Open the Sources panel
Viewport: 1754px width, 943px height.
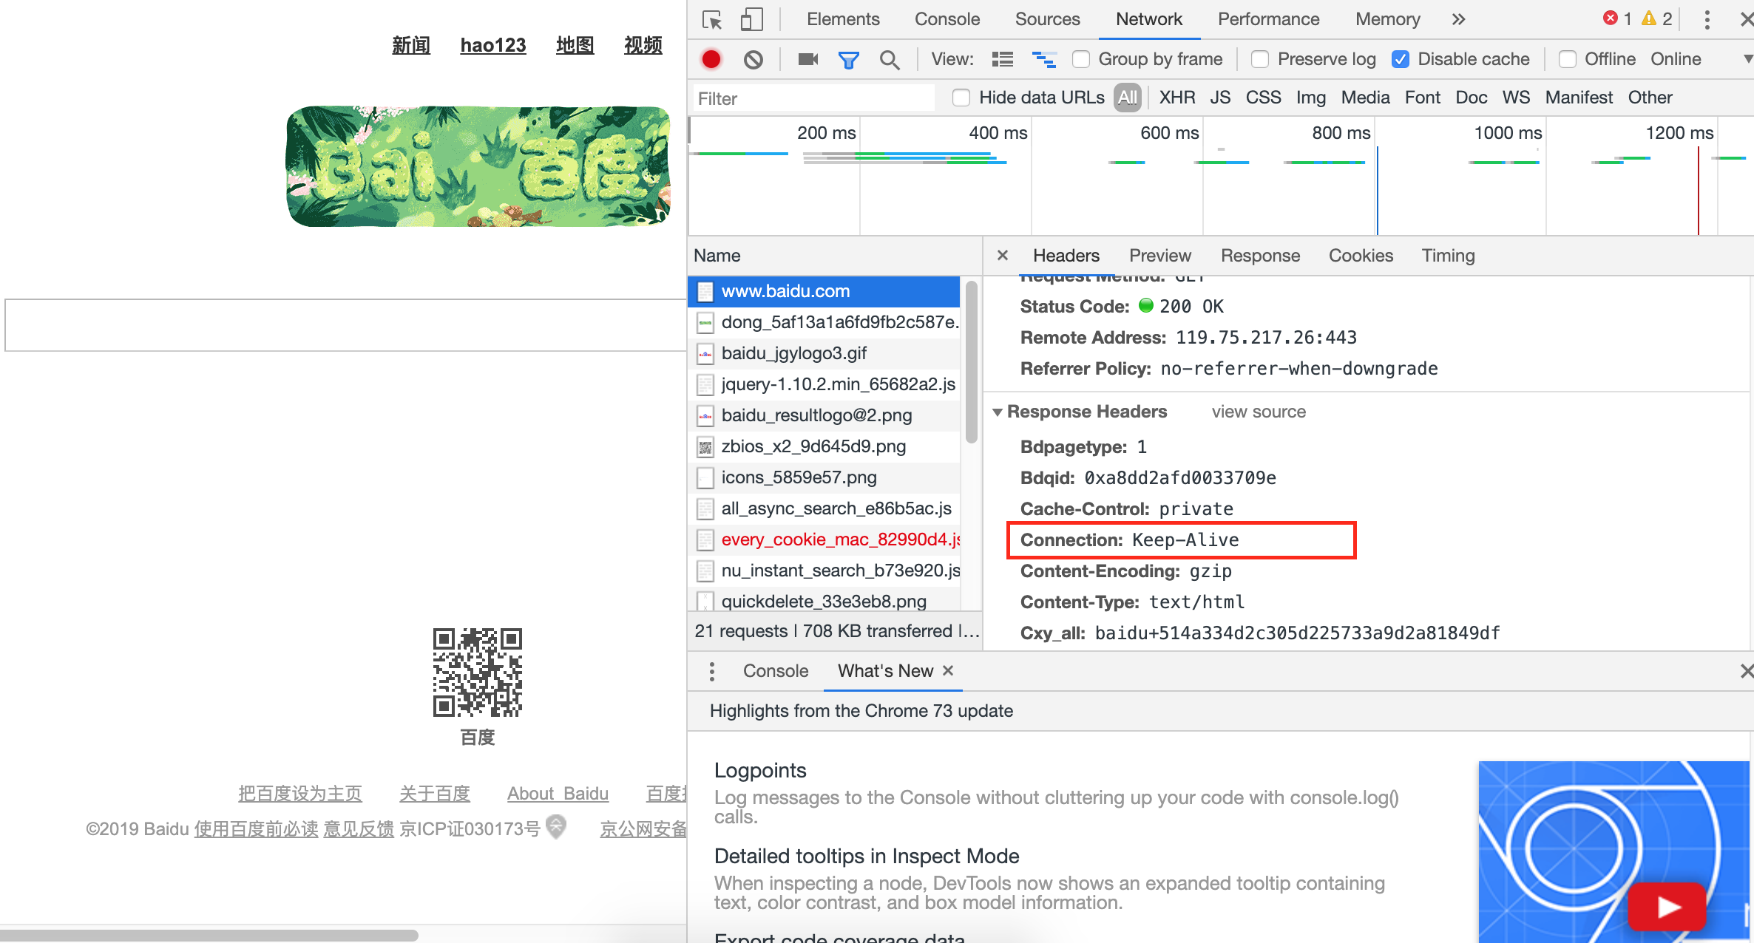click(x=1046, y=19)
